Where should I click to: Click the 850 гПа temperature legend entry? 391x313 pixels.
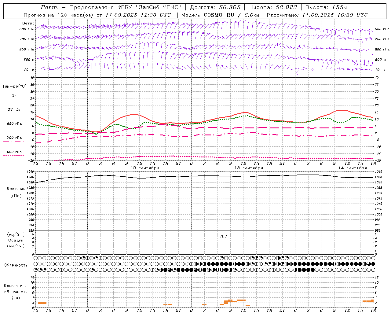tap(14, 124)
